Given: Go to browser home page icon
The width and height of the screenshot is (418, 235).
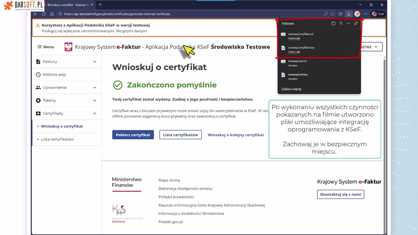Looking at the screenshot, I should [x=52, y=14].
